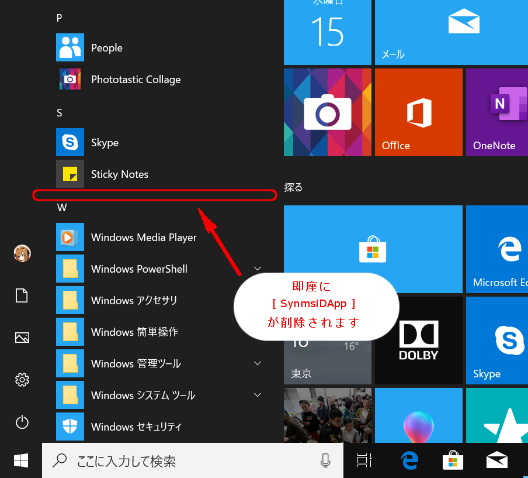This screenshot has width=528, height=478.
Task: Open the Sticky Notes icon
Action: click(70, 174)
